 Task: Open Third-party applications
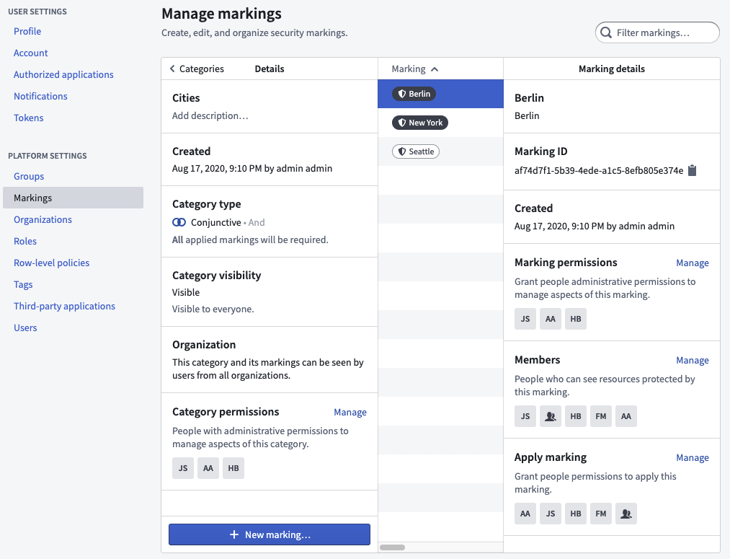point(64,307)
